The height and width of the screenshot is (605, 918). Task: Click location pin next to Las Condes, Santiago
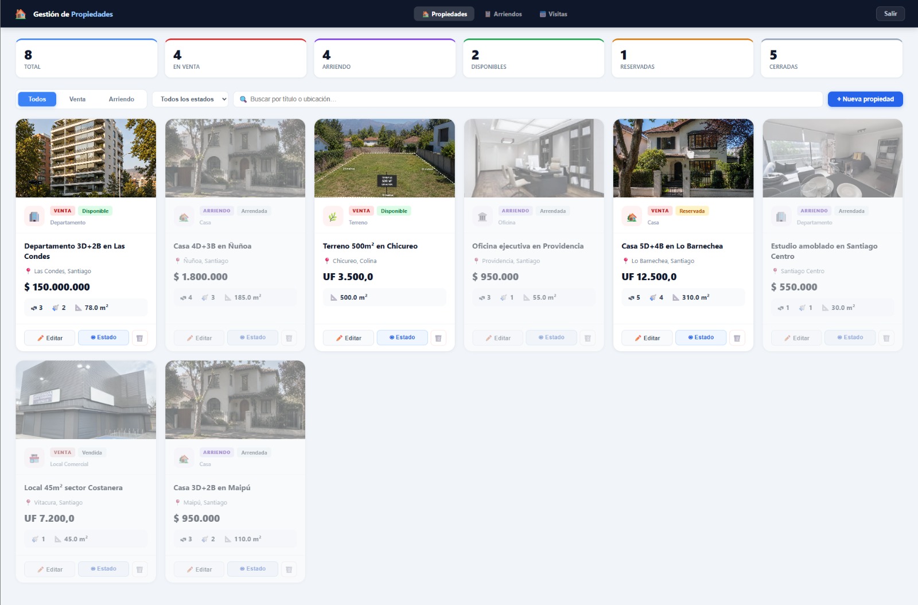[28, 271]
